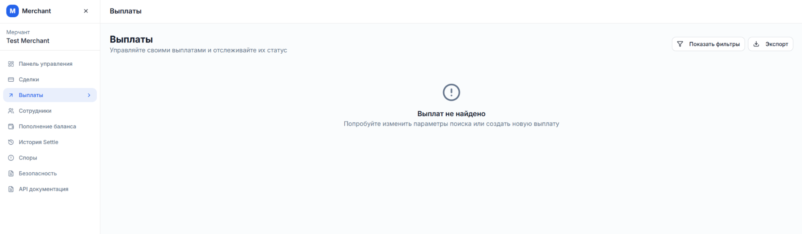Click the funnel filter icon
Screen dimensions: 802x234
680,44
